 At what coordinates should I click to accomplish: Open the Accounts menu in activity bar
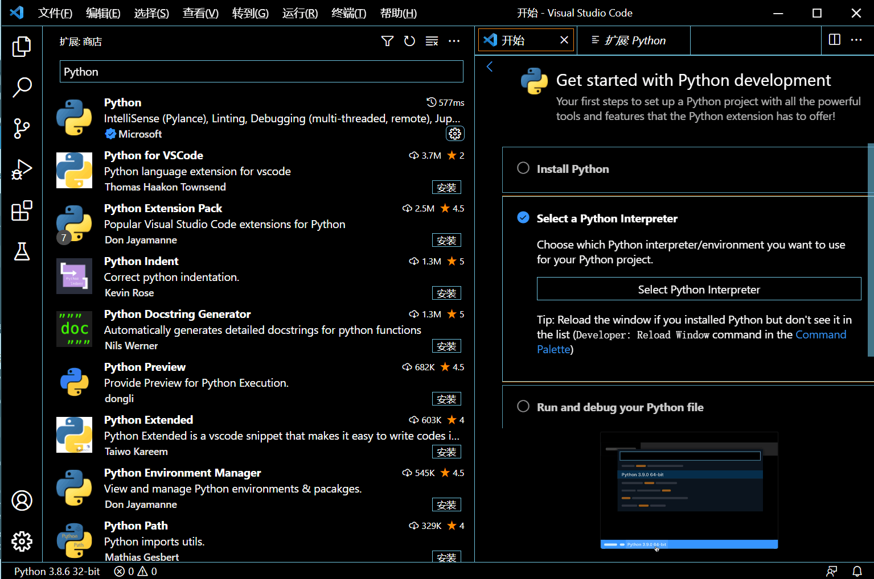[22, 501]
